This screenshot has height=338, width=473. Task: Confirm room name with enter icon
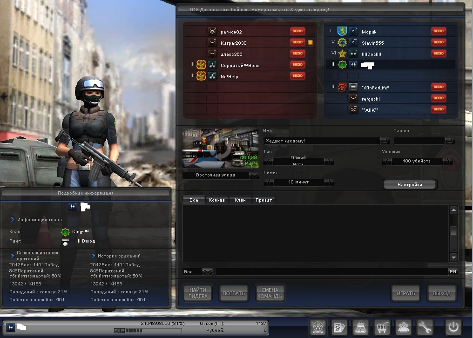[x=385, y=141]
